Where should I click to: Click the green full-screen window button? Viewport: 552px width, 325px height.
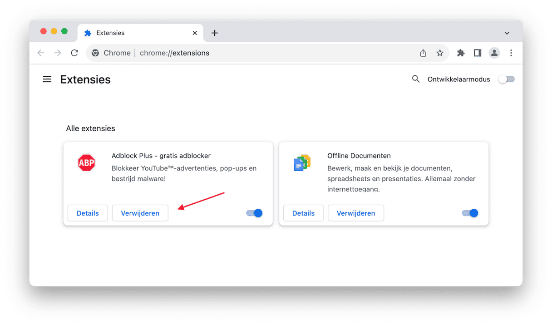(64, 31)
